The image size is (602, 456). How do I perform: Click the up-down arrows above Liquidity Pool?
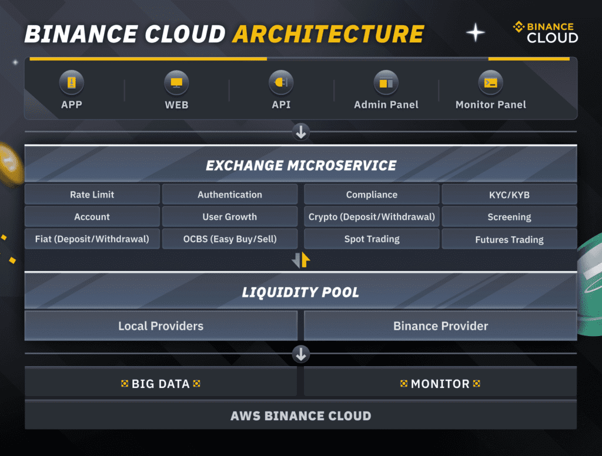(x=300, y=260)
